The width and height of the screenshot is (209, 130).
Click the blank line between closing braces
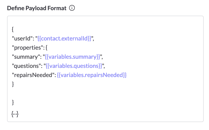click(105, 93)
